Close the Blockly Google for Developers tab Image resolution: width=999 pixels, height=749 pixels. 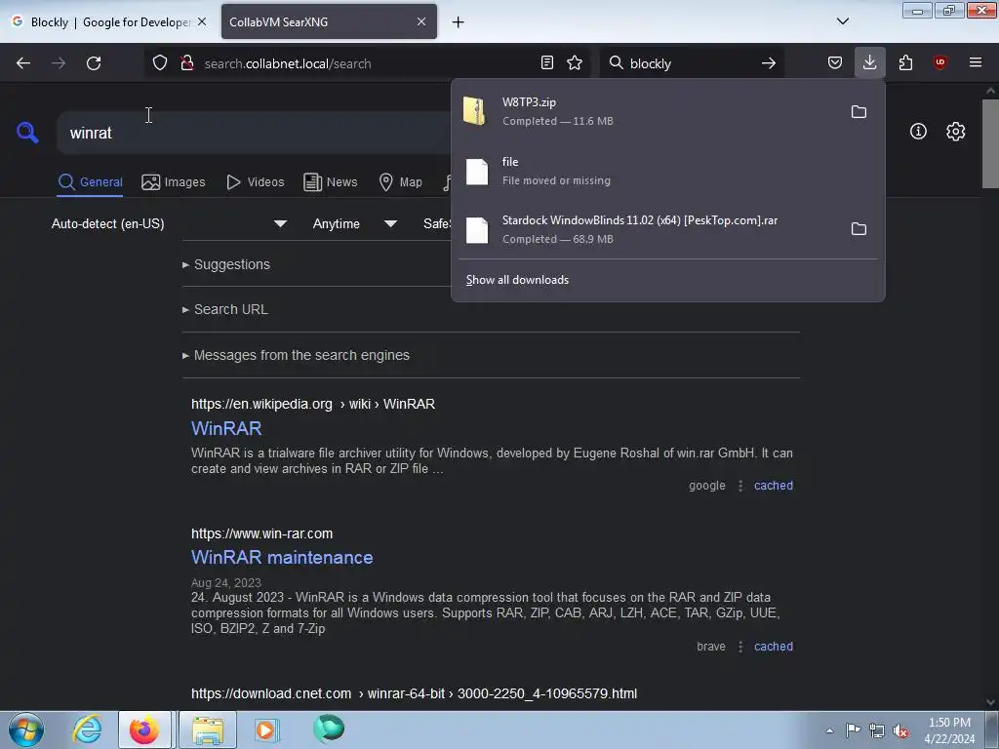pos(202,21)
